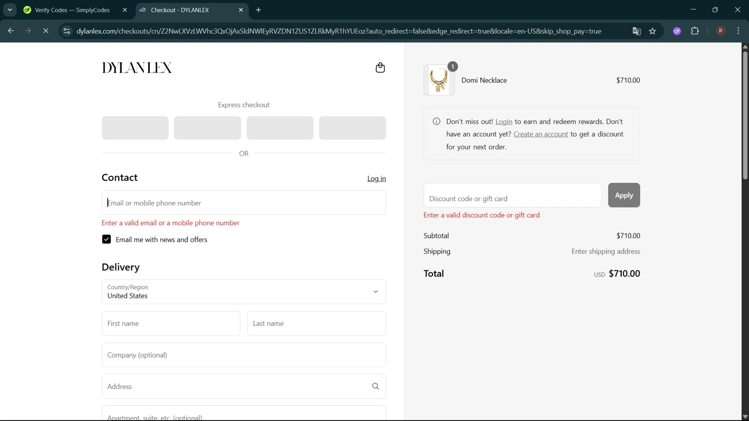
Task: Click the Log in link
Action: [x=376, y=179]
